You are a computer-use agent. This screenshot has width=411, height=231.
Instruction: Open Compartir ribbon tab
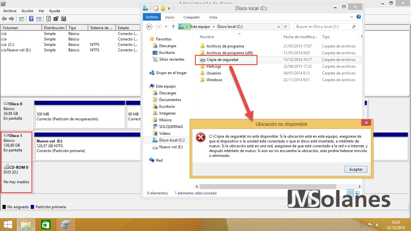[192, 17]
